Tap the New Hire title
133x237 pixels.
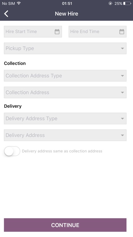[66, 14]
